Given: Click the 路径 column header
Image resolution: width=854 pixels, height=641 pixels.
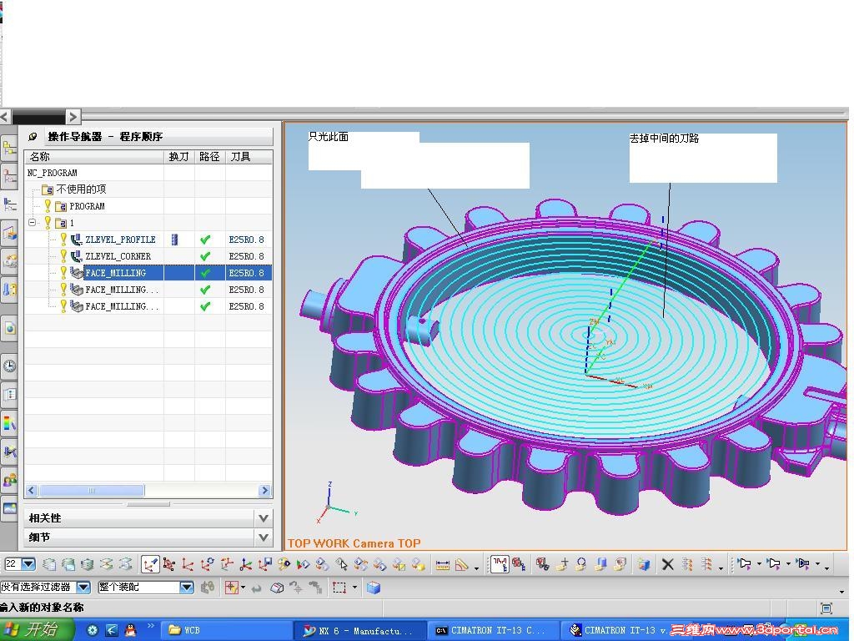Looking at the screenshot, I should (209, 157).
